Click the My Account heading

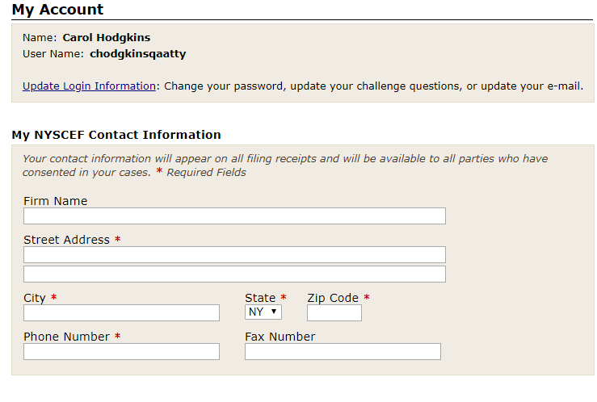[x=57, y=10]
